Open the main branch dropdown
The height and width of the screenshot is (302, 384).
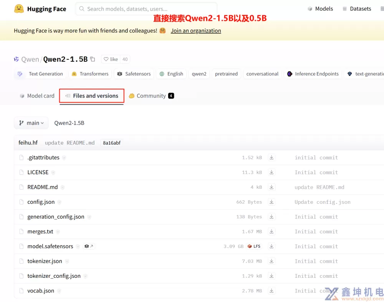31,123
